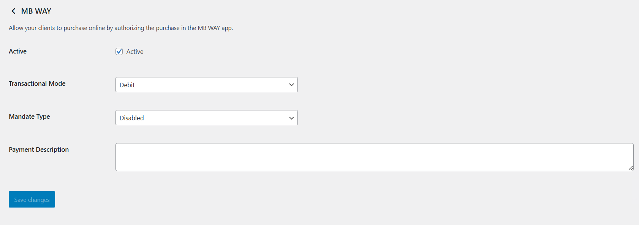Click the back chevron beside MB WAY
The width and height of the screenshot is (639, 225).
click(13, 11)
